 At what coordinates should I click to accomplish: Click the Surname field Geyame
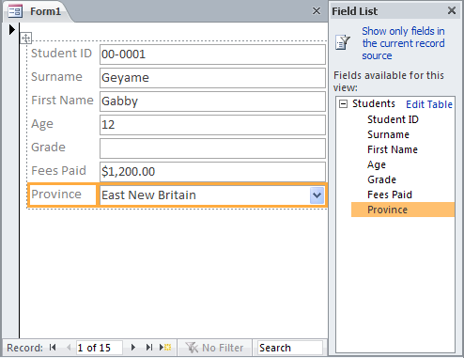pyautogui.click(x=212, y=78)
